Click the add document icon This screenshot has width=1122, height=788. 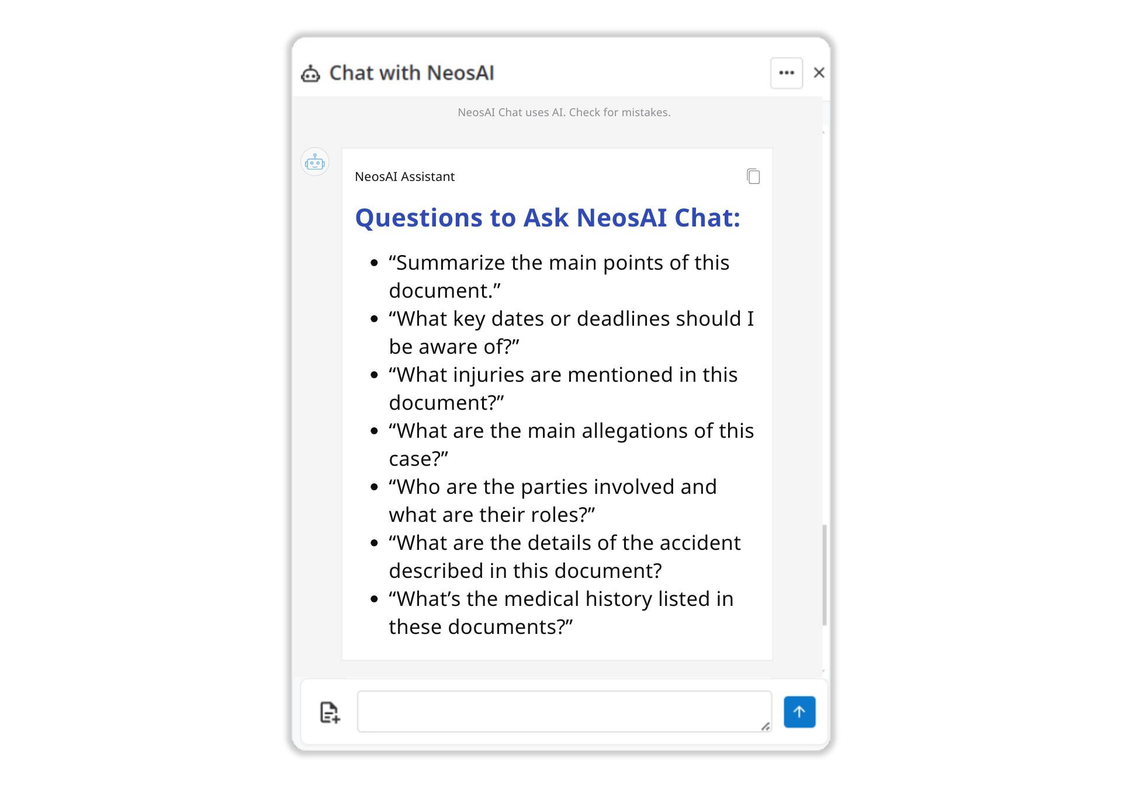tap(330, 712)
